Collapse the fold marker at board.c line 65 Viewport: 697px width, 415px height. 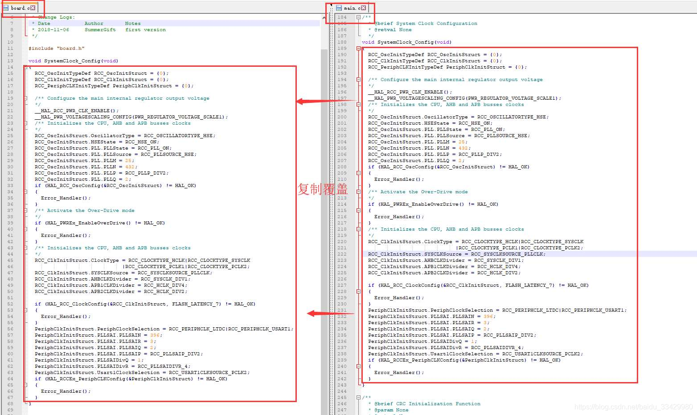pyautogui.click(x=25, y=385)
